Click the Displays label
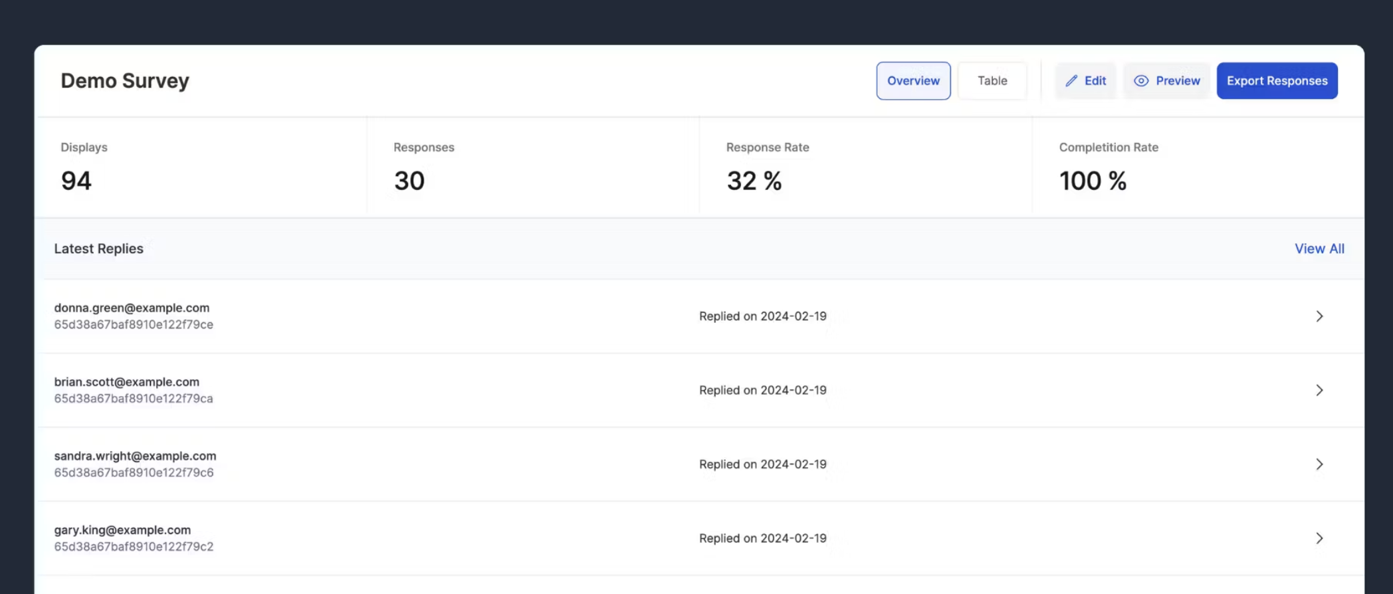Image resolution: width=1393 pixels, height=594 pixels. (84, 148)
